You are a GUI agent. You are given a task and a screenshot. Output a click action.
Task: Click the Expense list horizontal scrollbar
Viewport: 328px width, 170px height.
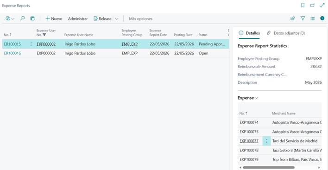(269, 167)
